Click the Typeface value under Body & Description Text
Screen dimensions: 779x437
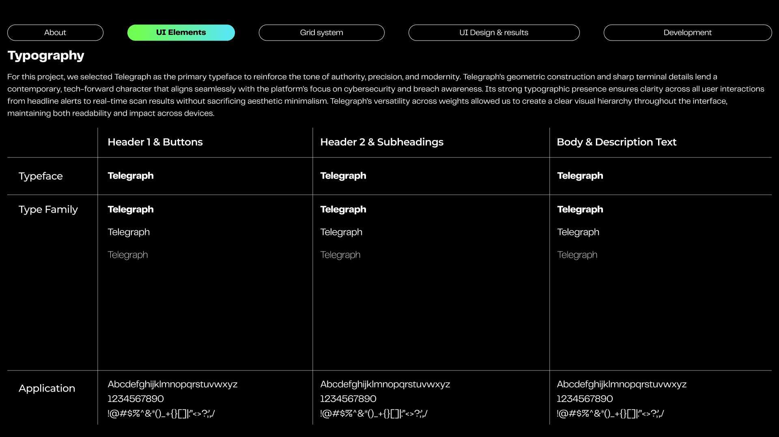580,176
